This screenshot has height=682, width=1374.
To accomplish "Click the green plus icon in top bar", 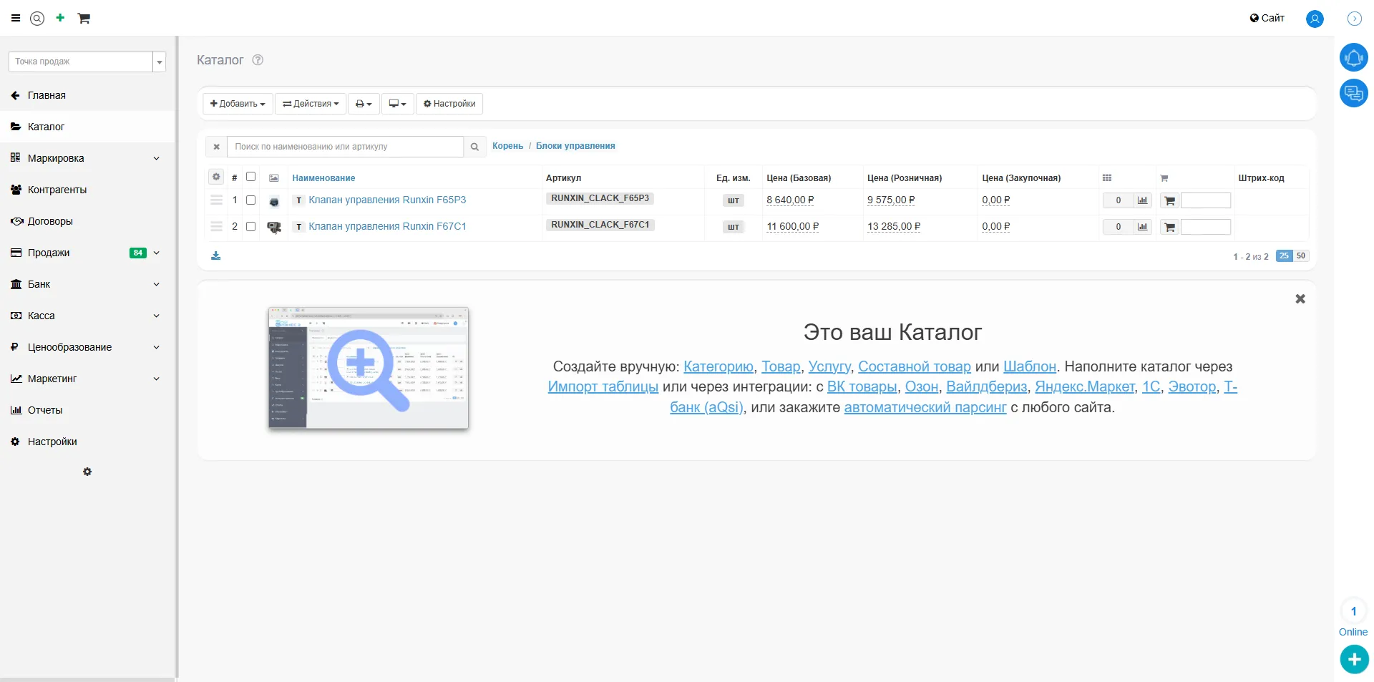I will [x=60, y=18].
